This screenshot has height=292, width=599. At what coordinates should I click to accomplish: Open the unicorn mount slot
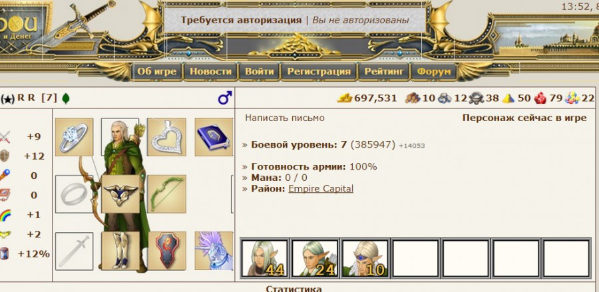[x=214, y=251]
